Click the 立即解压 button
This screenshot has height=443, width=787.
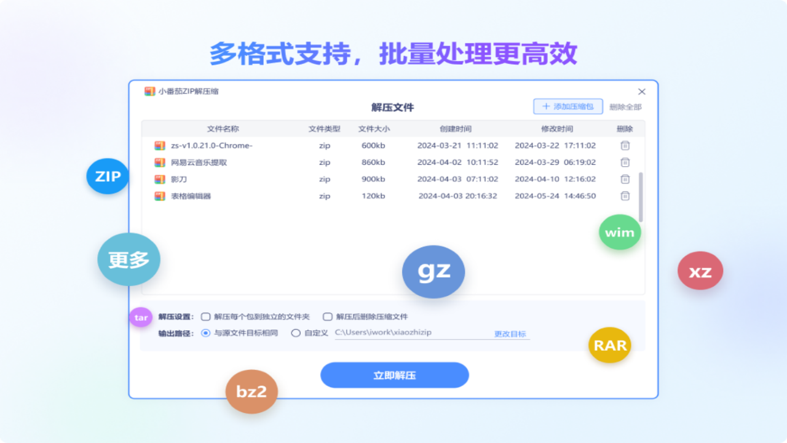tap(394, 375)
